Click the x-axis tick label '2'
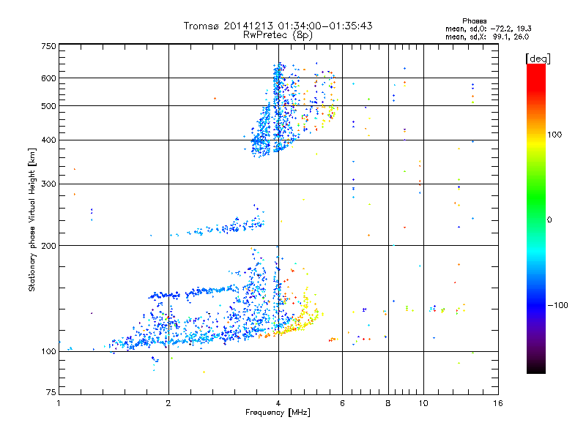The width and height of the screenshot is (586, 439). coord(168,403)
